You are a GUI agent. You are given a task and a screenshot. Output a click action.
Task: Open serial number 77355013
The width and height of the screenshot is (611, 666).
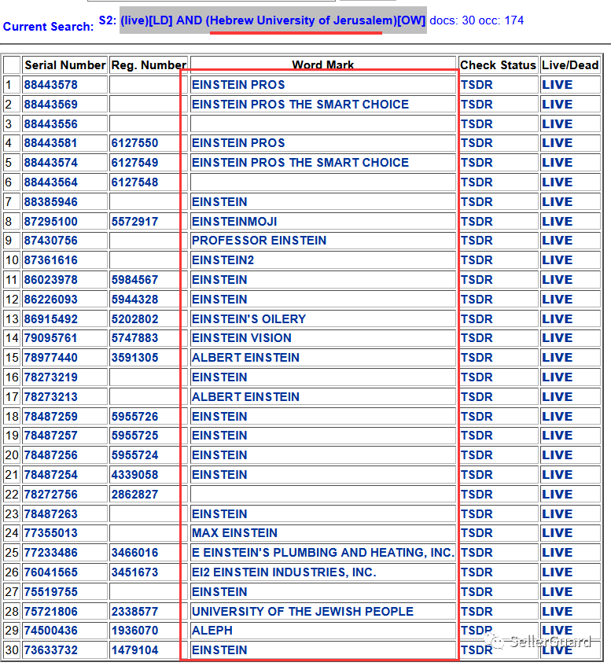pos(50,532)
